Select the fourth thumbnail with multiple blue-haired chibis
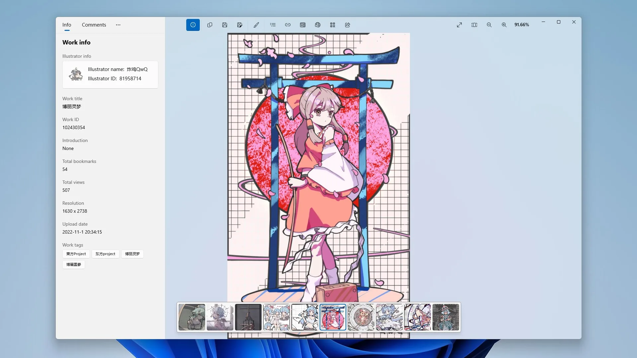This screenshot has width=637, height=358. 277,317
